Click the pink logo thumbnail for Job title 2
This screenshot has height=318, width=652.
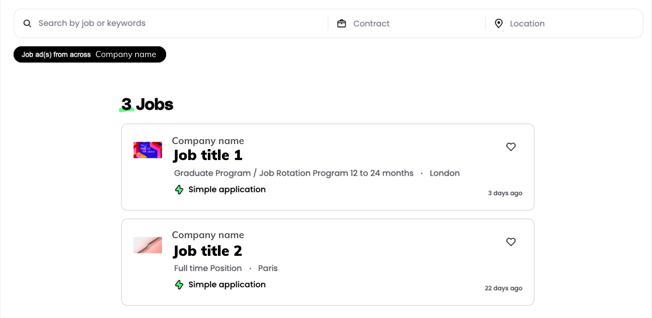148,245
